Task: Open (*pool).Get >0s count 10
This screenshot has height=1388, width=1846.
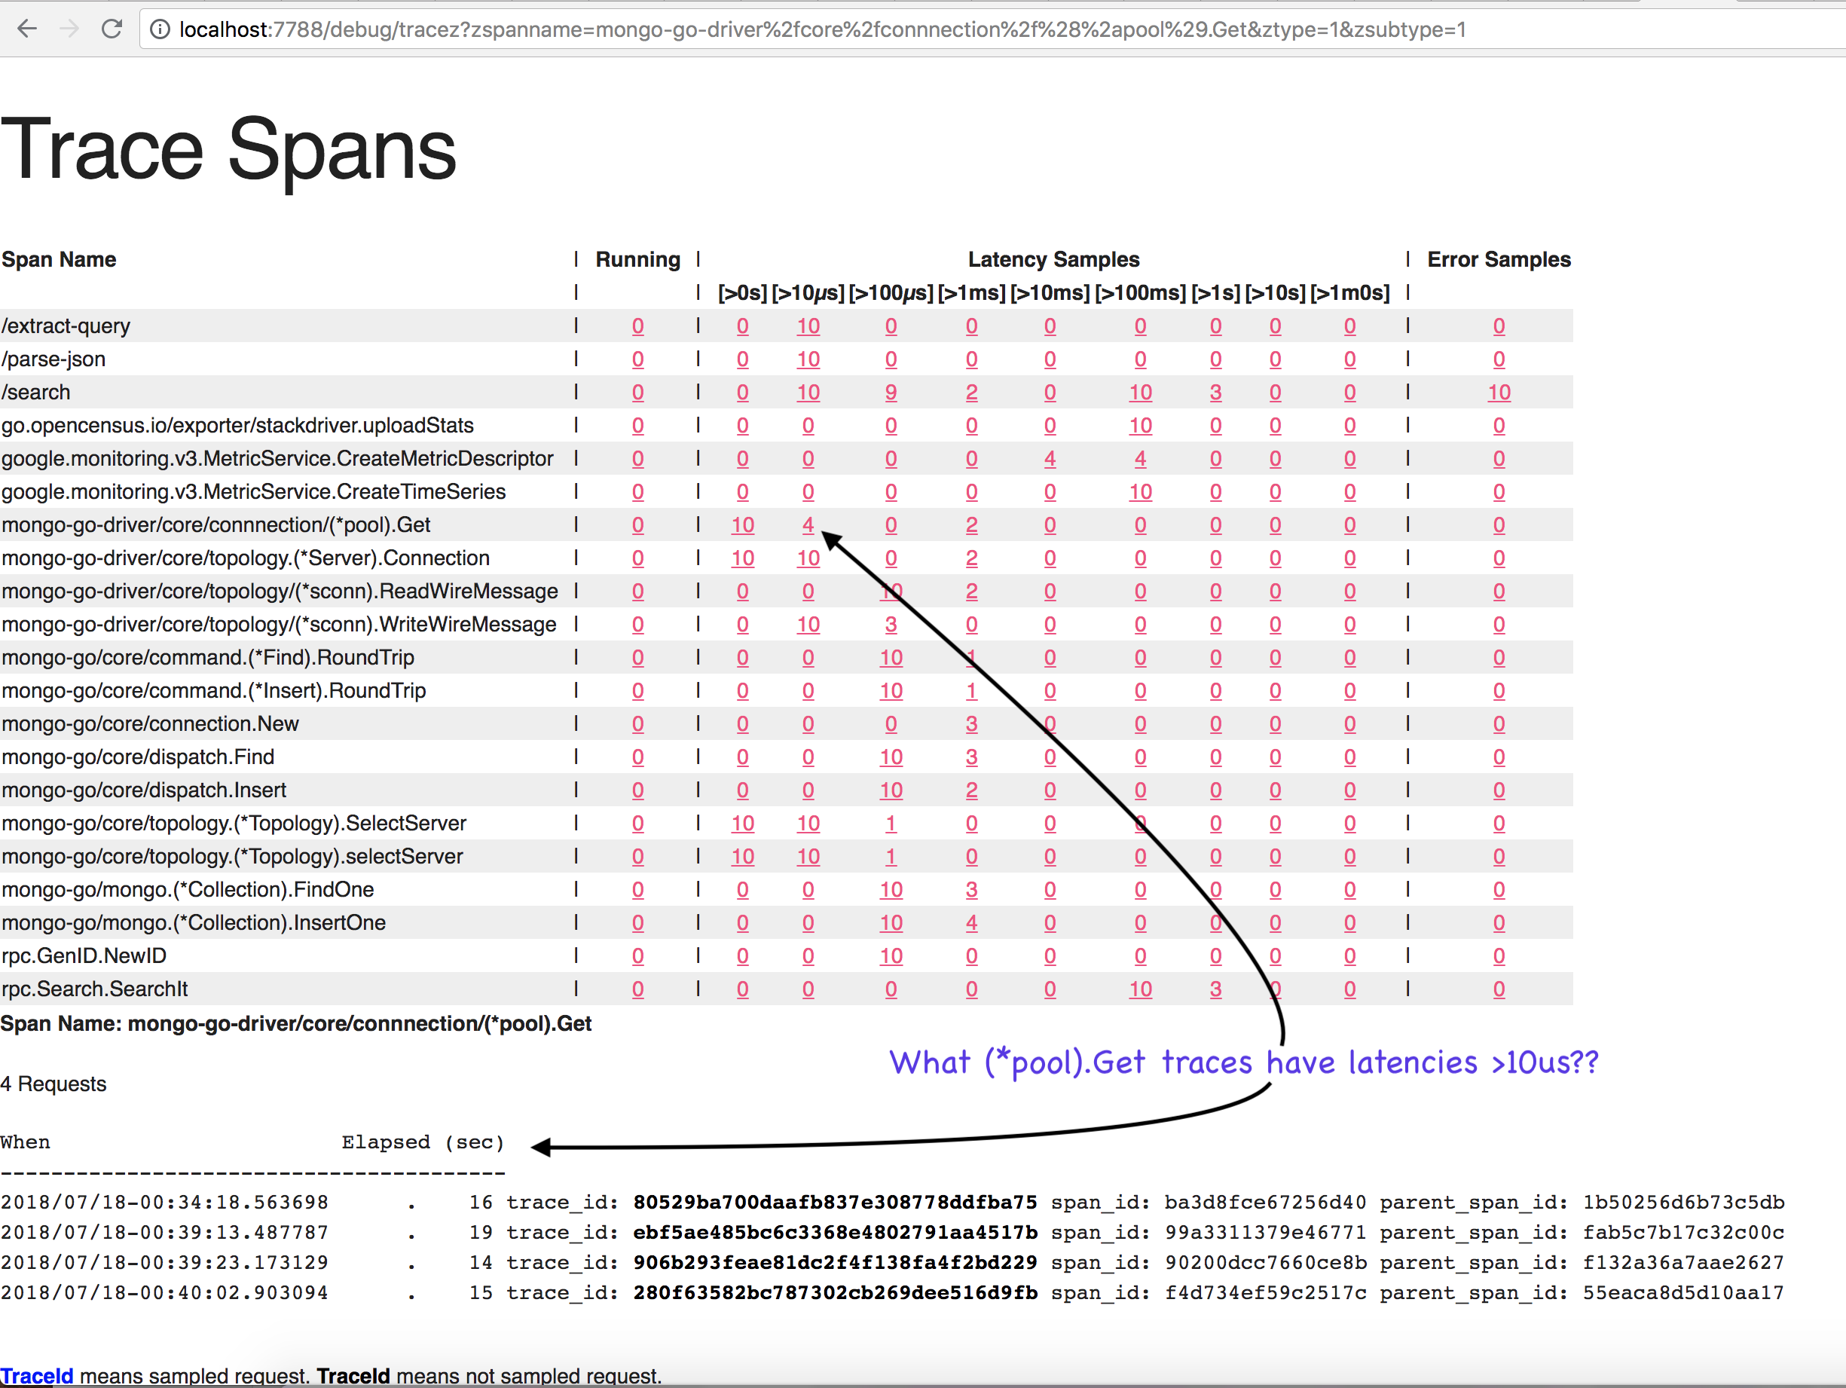Action: pos(742,525)
